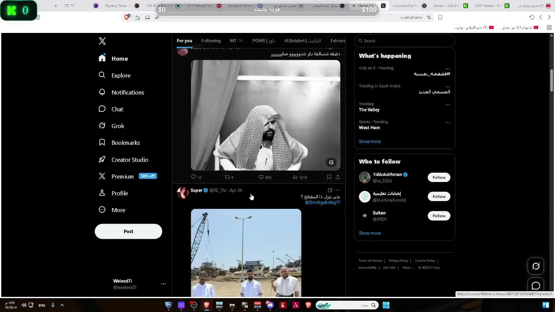Show more in Who to follow
Image resolution: width=555 pixels, height=312 pixels.
[x=369, y=233]
